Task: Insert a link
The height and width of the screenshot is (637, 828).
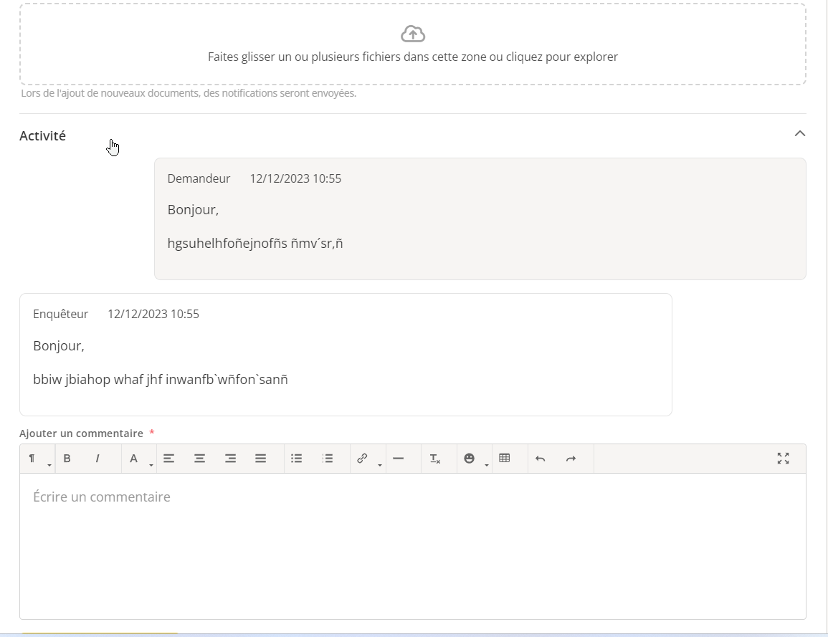Action: click(x=362, y=458)
